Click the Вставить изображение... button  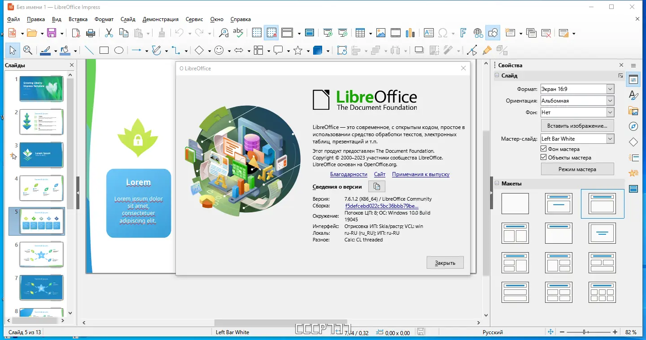click(x=577, y=125)
